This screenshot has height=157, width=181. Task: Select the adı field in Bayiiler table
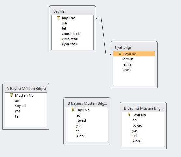point(73,23)
